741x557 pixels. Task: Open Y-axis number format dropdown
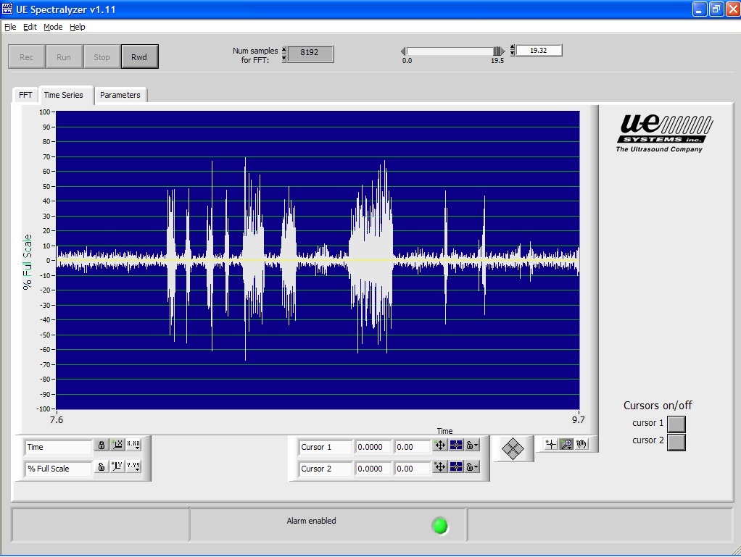[x=133, y=466]
